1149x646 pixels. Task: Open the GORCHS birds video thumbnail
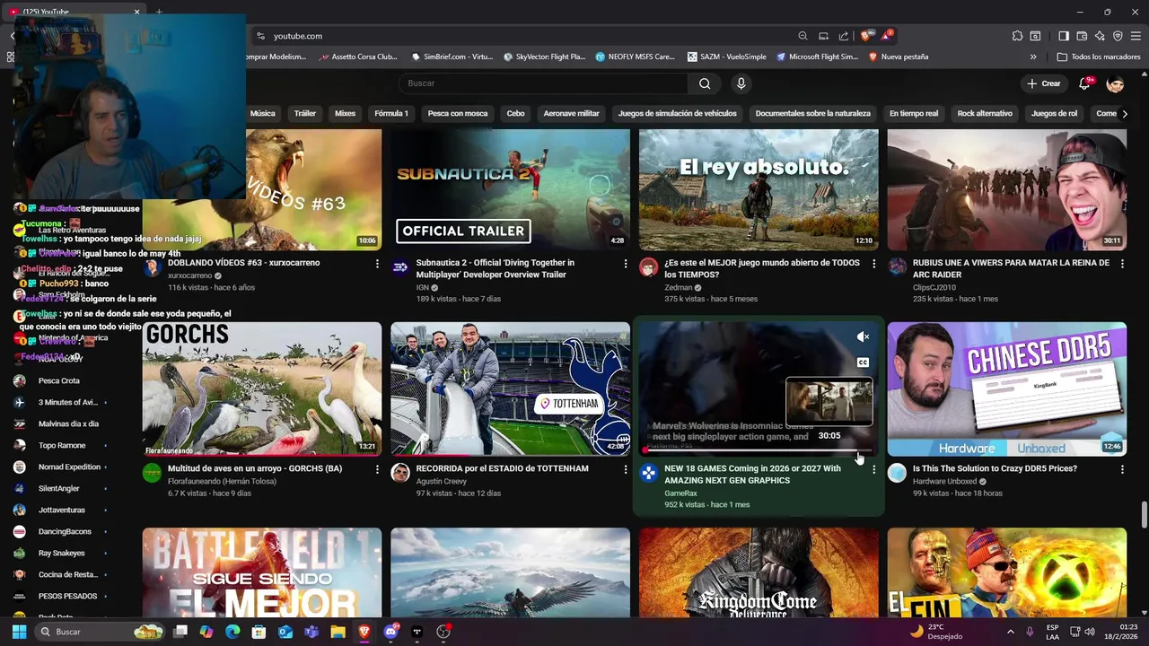(261, 389)
